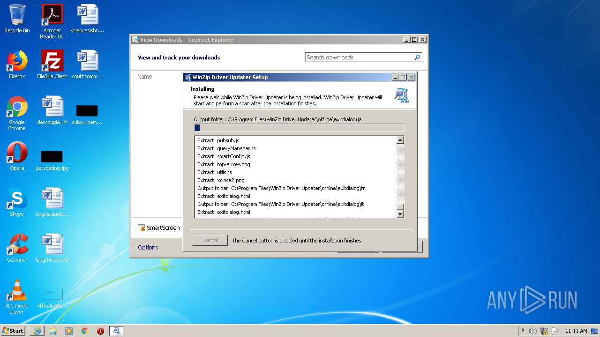Close the View Downloads window
The image size is (600, 337).
422,40
